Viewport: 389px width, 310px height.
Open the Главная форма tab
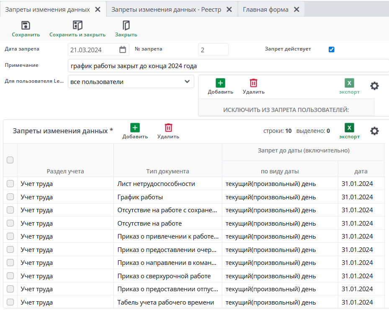click(x=266, y=10)
